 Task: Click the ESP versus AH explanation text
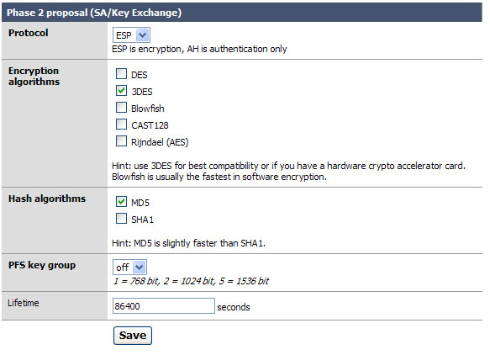point(199,49)
